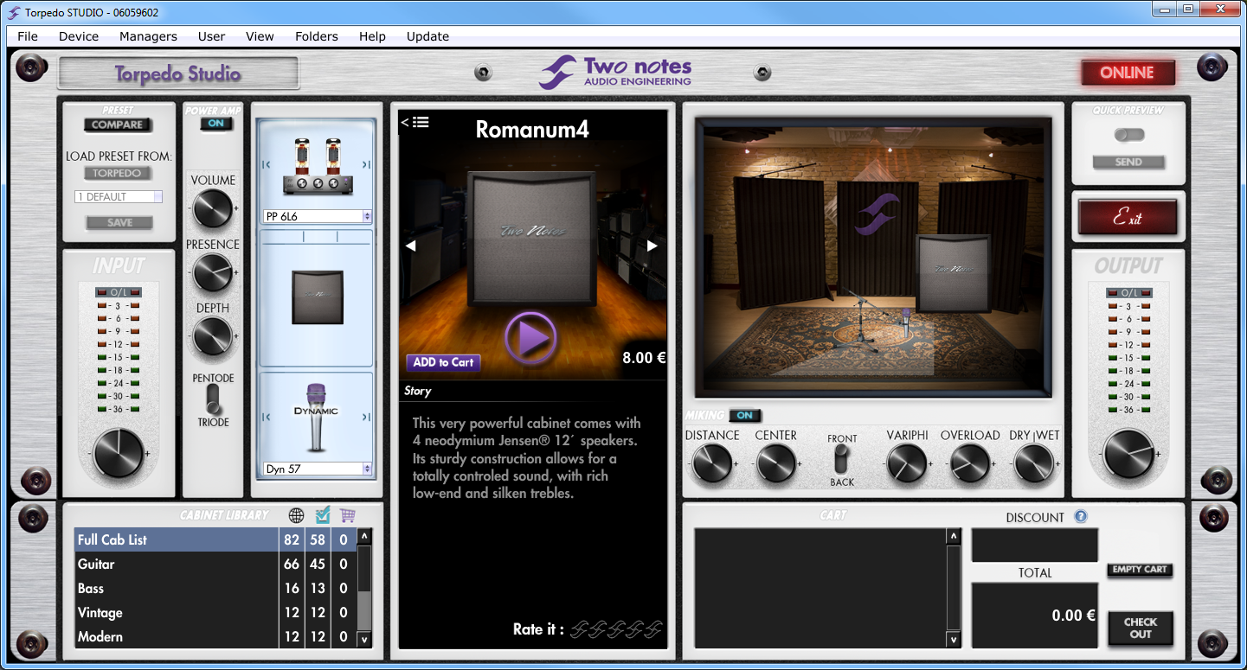Click the DEPTH knob
The image size is (1247, 670).
pyautogui.click(x=212, y=336)
